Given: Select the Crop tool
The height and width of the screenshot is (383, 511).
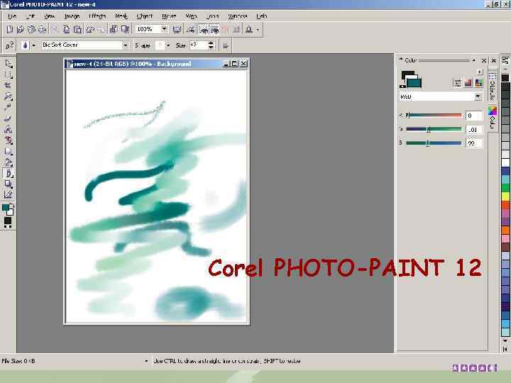Looking at the screenshot, I should tap(9, 85).
